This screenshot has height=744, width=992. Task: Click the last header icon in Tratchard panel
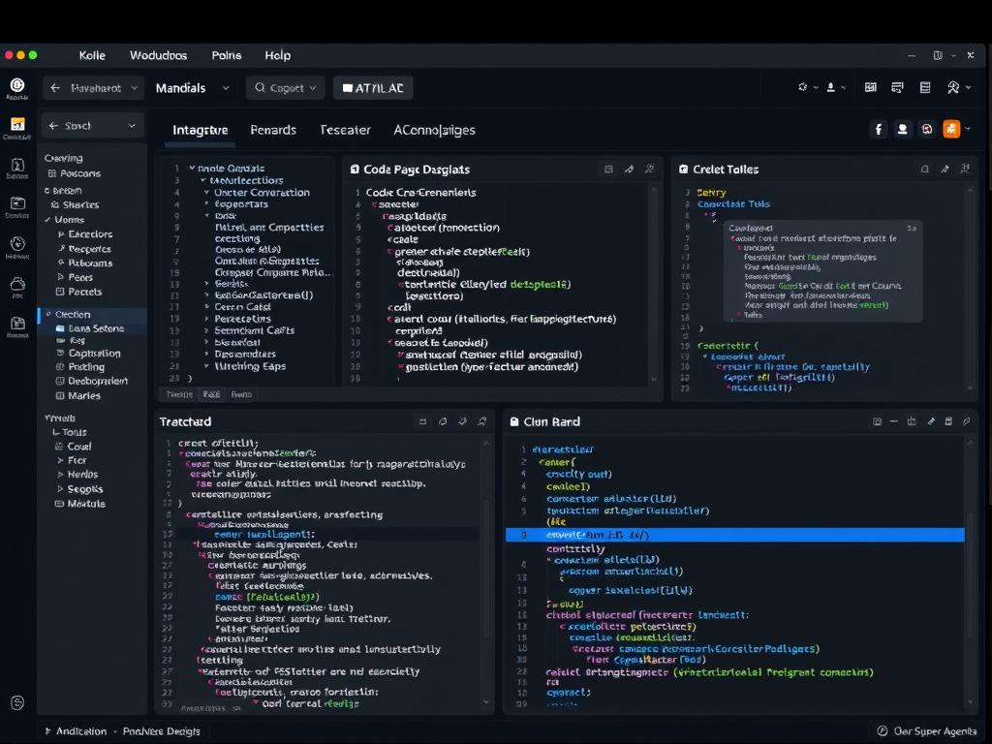tap(482, 421)
